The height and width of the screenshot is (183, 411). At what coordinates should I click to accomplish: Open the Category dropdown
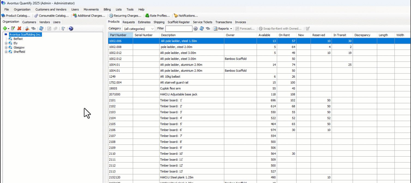pos(138,29)
